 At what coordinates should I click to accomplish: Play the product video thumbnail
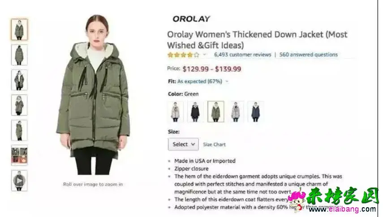pyautogui.click(x=19, y=181)
